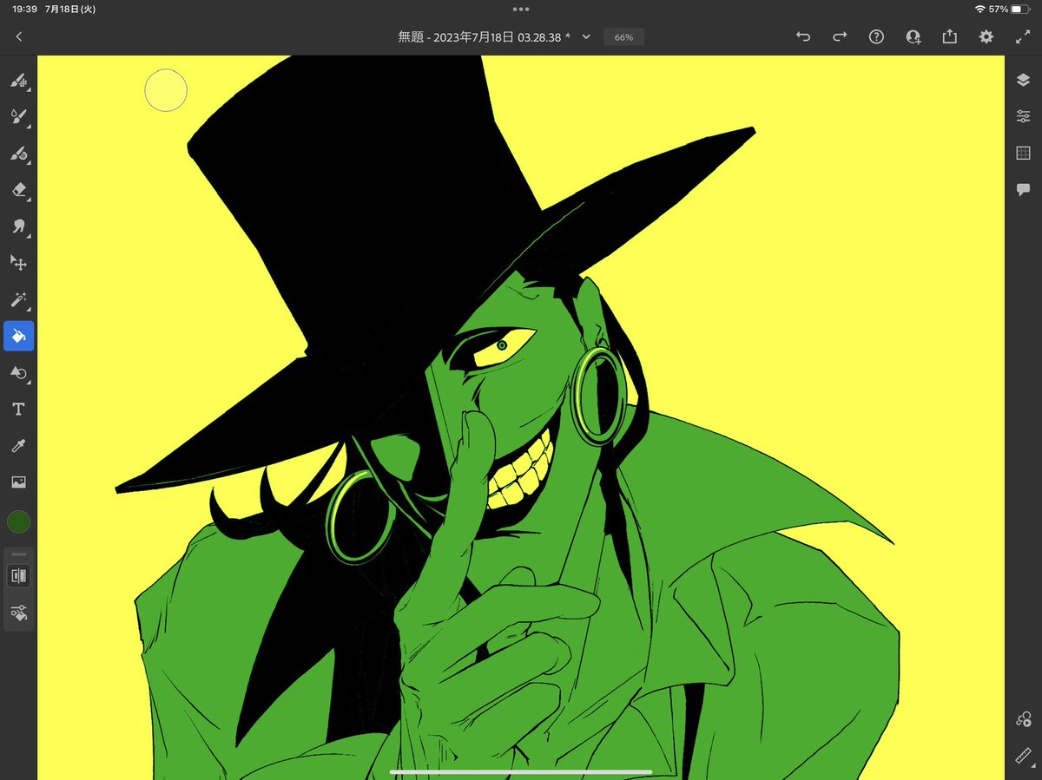Viewport: 1042px width, 780px height.
Task: Toggle the Layers panel
Action: click(1023, 80)
